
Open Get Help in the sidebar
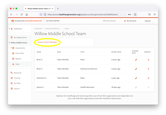click(17, 83)
